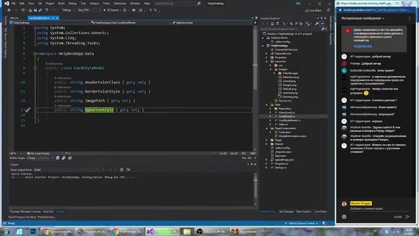Image resolution: width=419 pixels, height=236 pixels.
Task: Open Photoshop from the taskbar
Action: pos(33,231)
